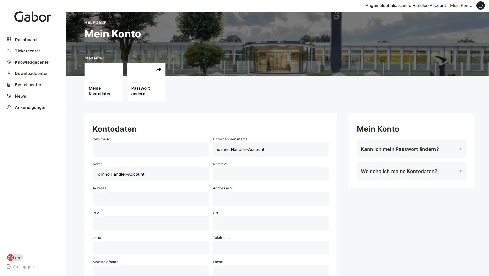This screenshot has height=276, width=489.
Task: Click the Adresse input field
Action: pos(150,198)
